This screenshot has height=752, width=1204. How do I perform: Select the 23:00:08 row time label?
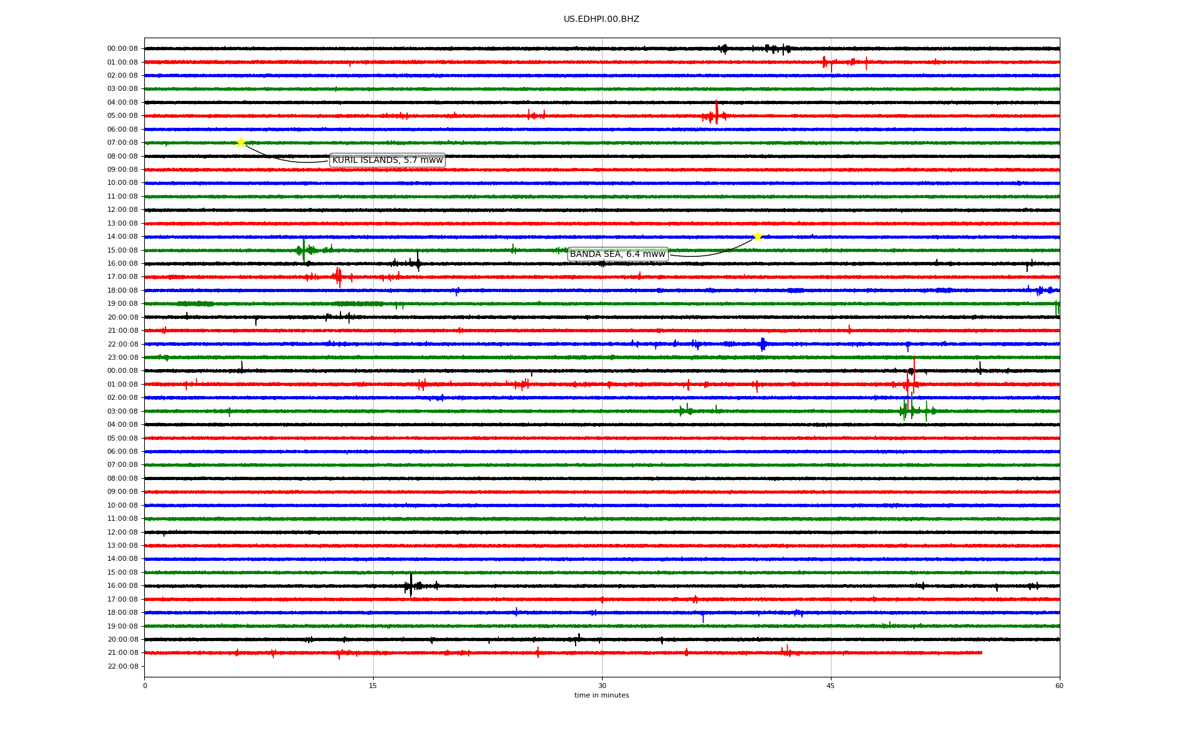tap(122, 358)
